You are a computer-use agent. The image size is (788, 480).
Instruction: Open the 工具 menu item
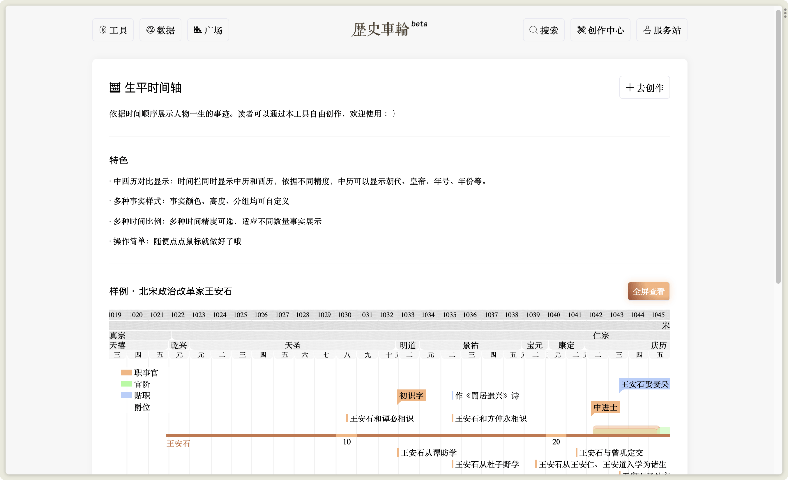[x=113, y=30]
